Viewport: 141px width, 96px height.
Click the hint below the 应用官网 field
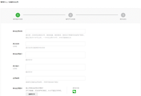click(x=42, y=82)
